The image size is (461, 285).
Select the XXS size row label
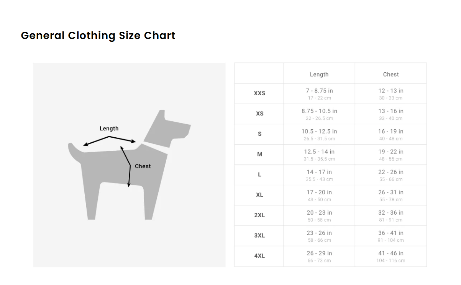click(x=259, y=93)
